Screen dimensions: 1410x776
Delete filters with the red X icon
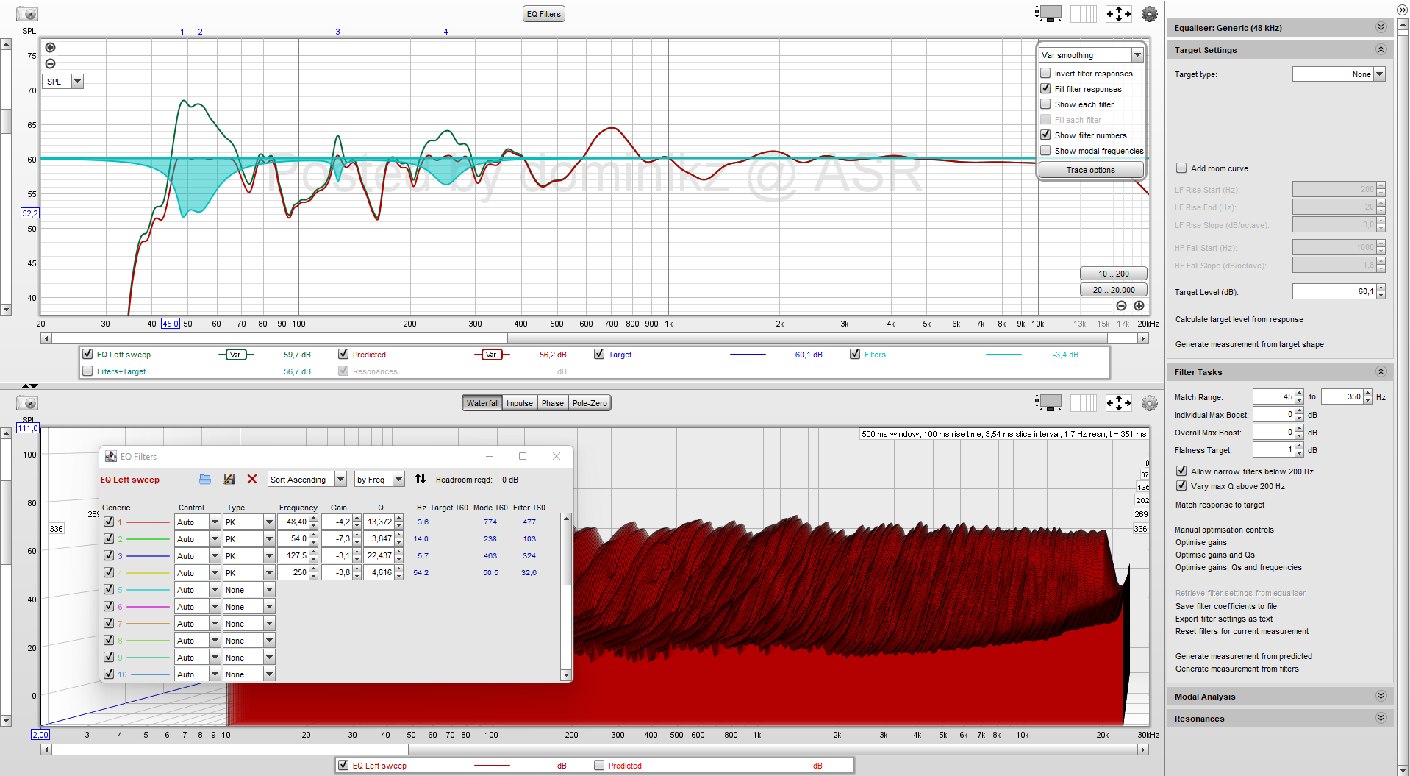pyautogui.click(x=252, y=479)
